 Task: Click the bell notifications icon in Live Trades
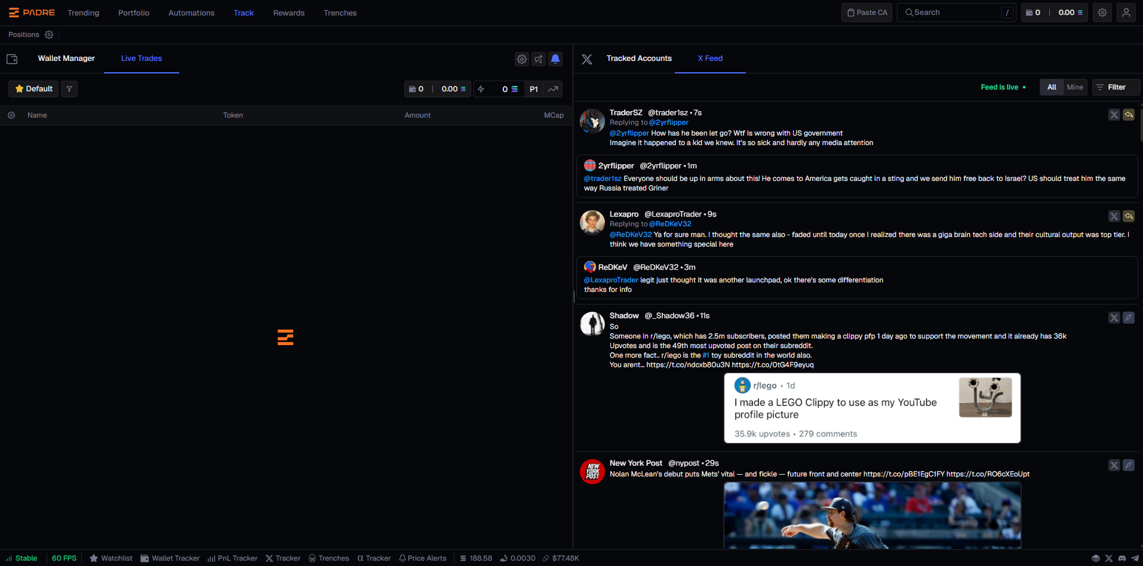coord(555,59)
